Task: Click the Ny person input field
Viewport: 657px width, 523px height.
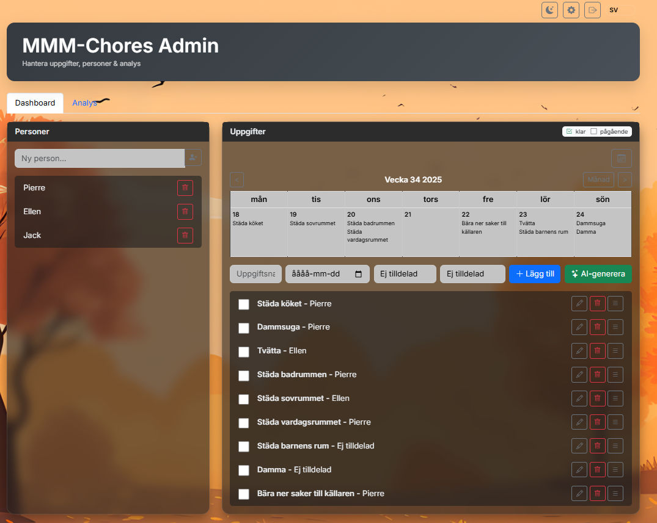Action: point(100,158)
